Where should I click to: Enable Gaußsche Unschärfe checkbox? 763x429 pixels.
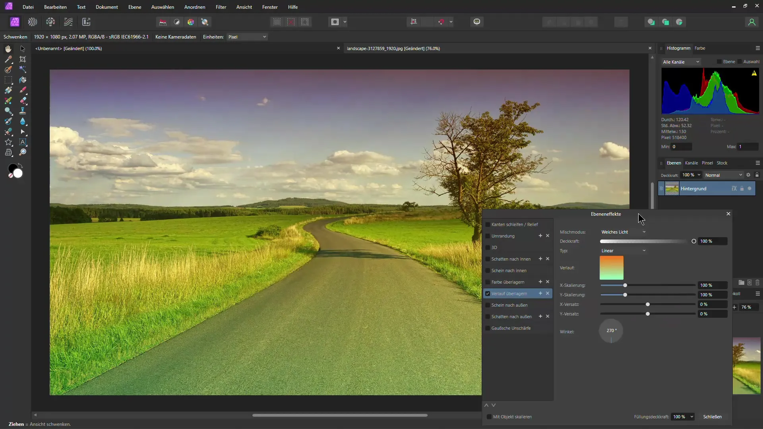[488, 328]
